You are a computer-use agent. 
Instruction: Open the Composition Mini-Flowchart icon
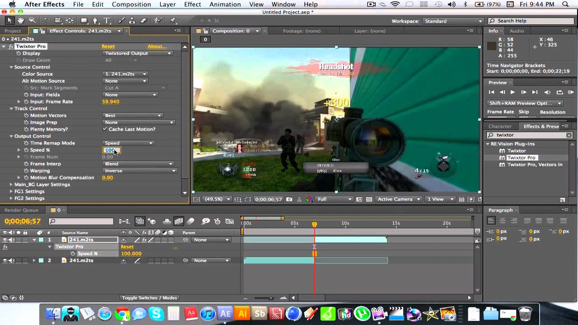coord(124,221)
